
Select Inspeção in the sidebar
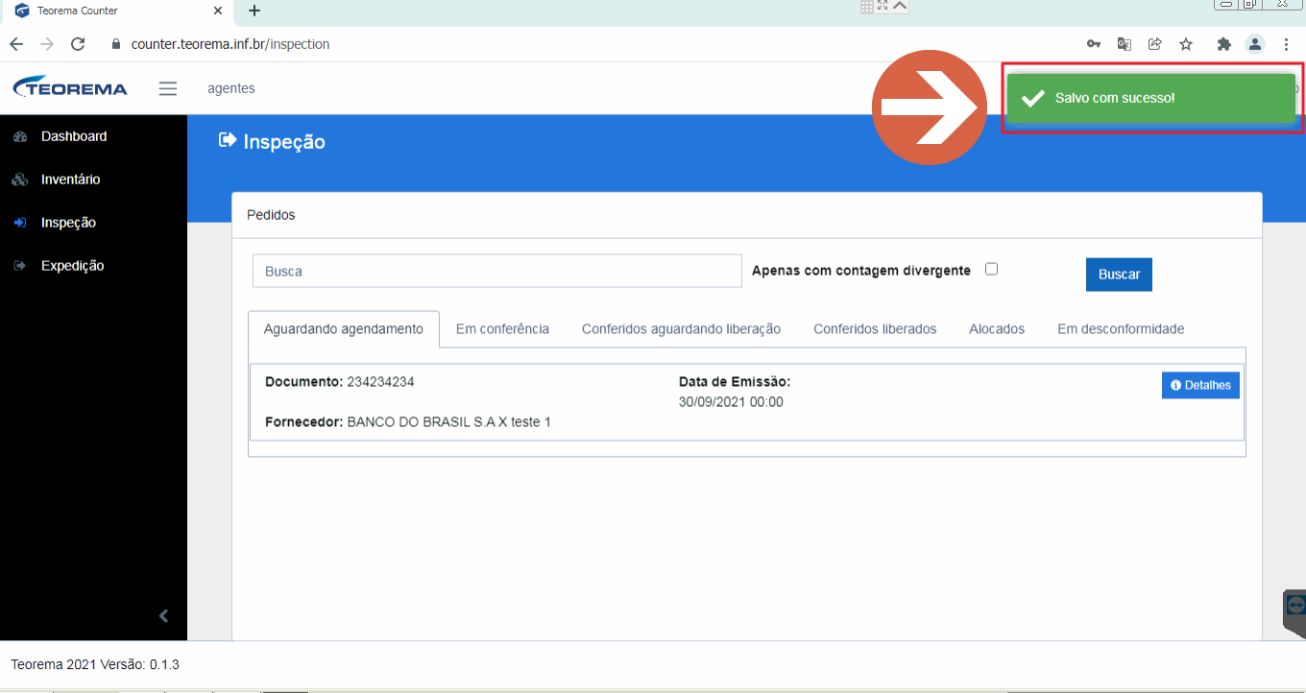(x=68, y=223)
